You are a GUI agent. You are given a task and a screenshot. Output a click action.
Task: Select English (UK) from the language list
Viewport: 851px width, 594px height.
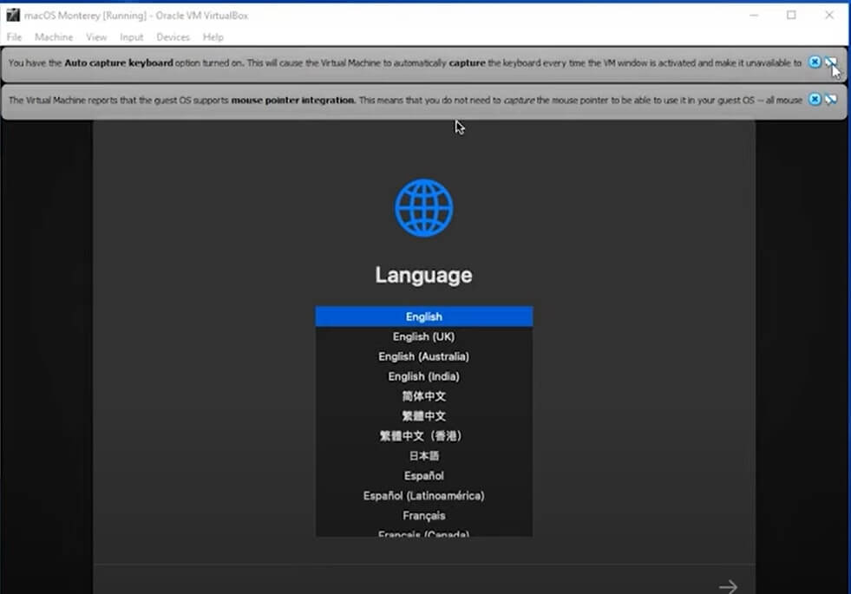click(x=423, y=336)
